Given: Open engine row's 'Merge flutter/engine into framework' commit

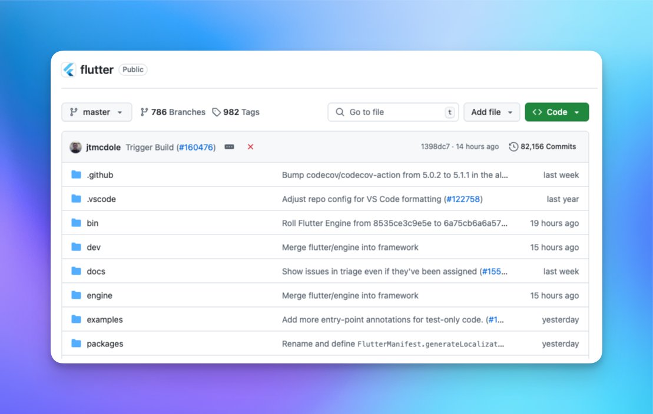Looking at the screenshot, I should click(x=350, y=296).
